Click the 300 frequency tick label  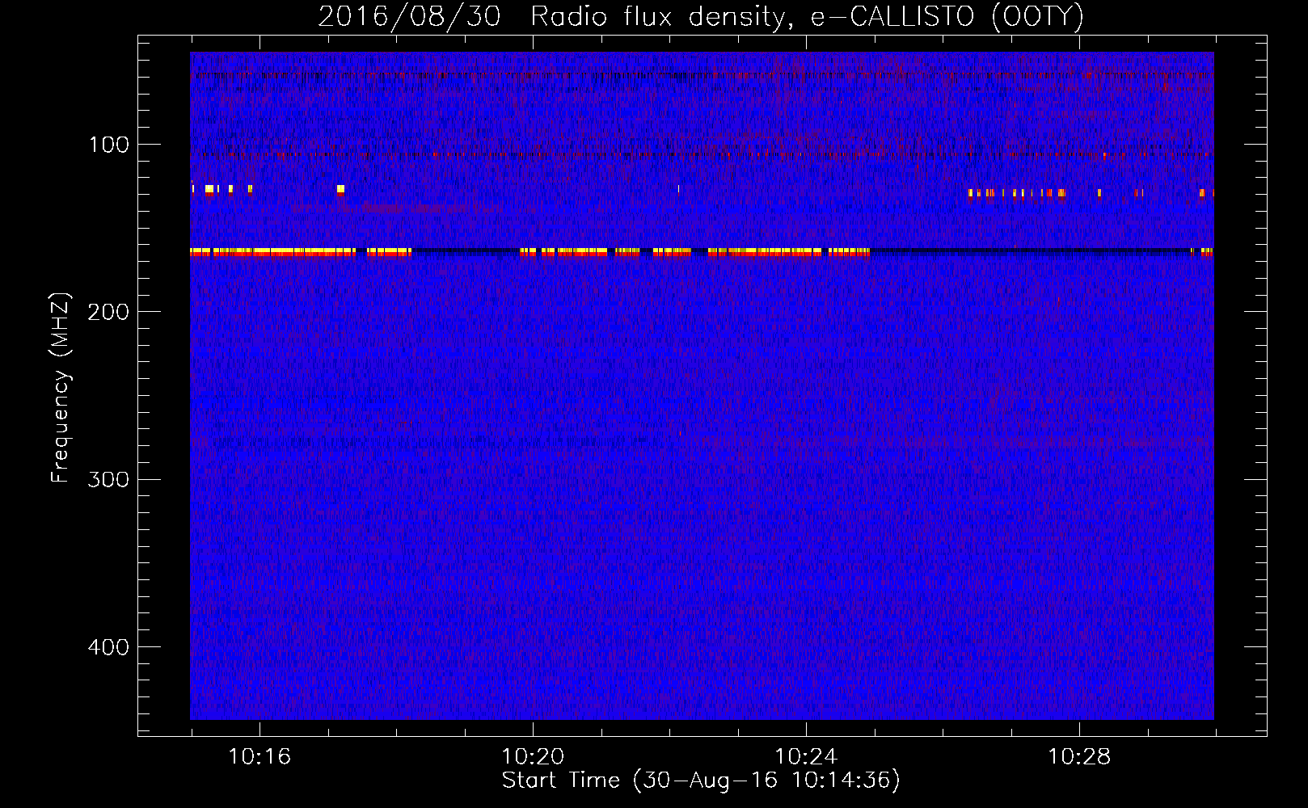coord(108,479)
